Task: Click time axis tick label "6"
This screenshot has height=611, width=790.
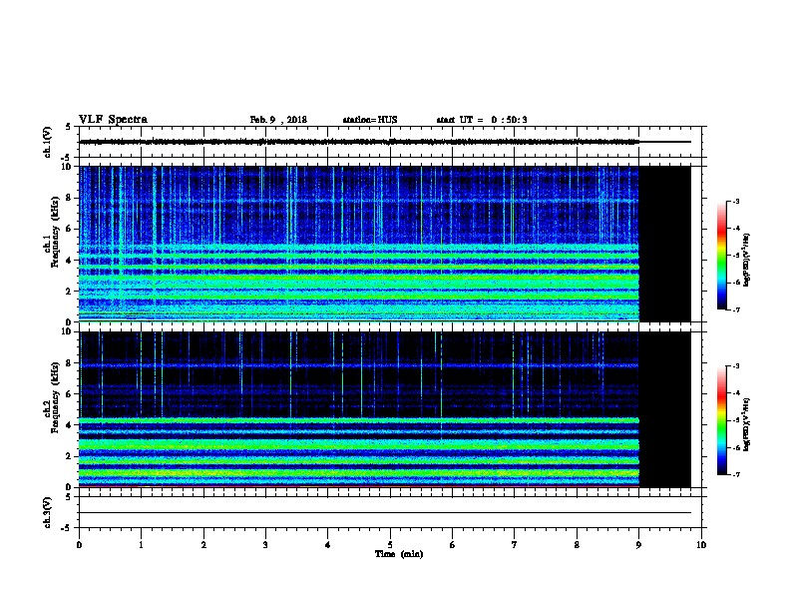Action: (453, 544)
